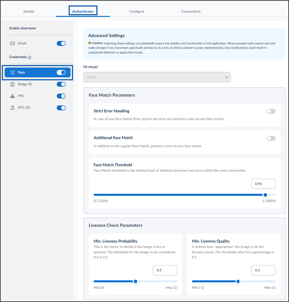This screenshot has height=302, width=289.
Task: Click the Min. Liveness Quality slider handle
Action: tap(238, 281)
